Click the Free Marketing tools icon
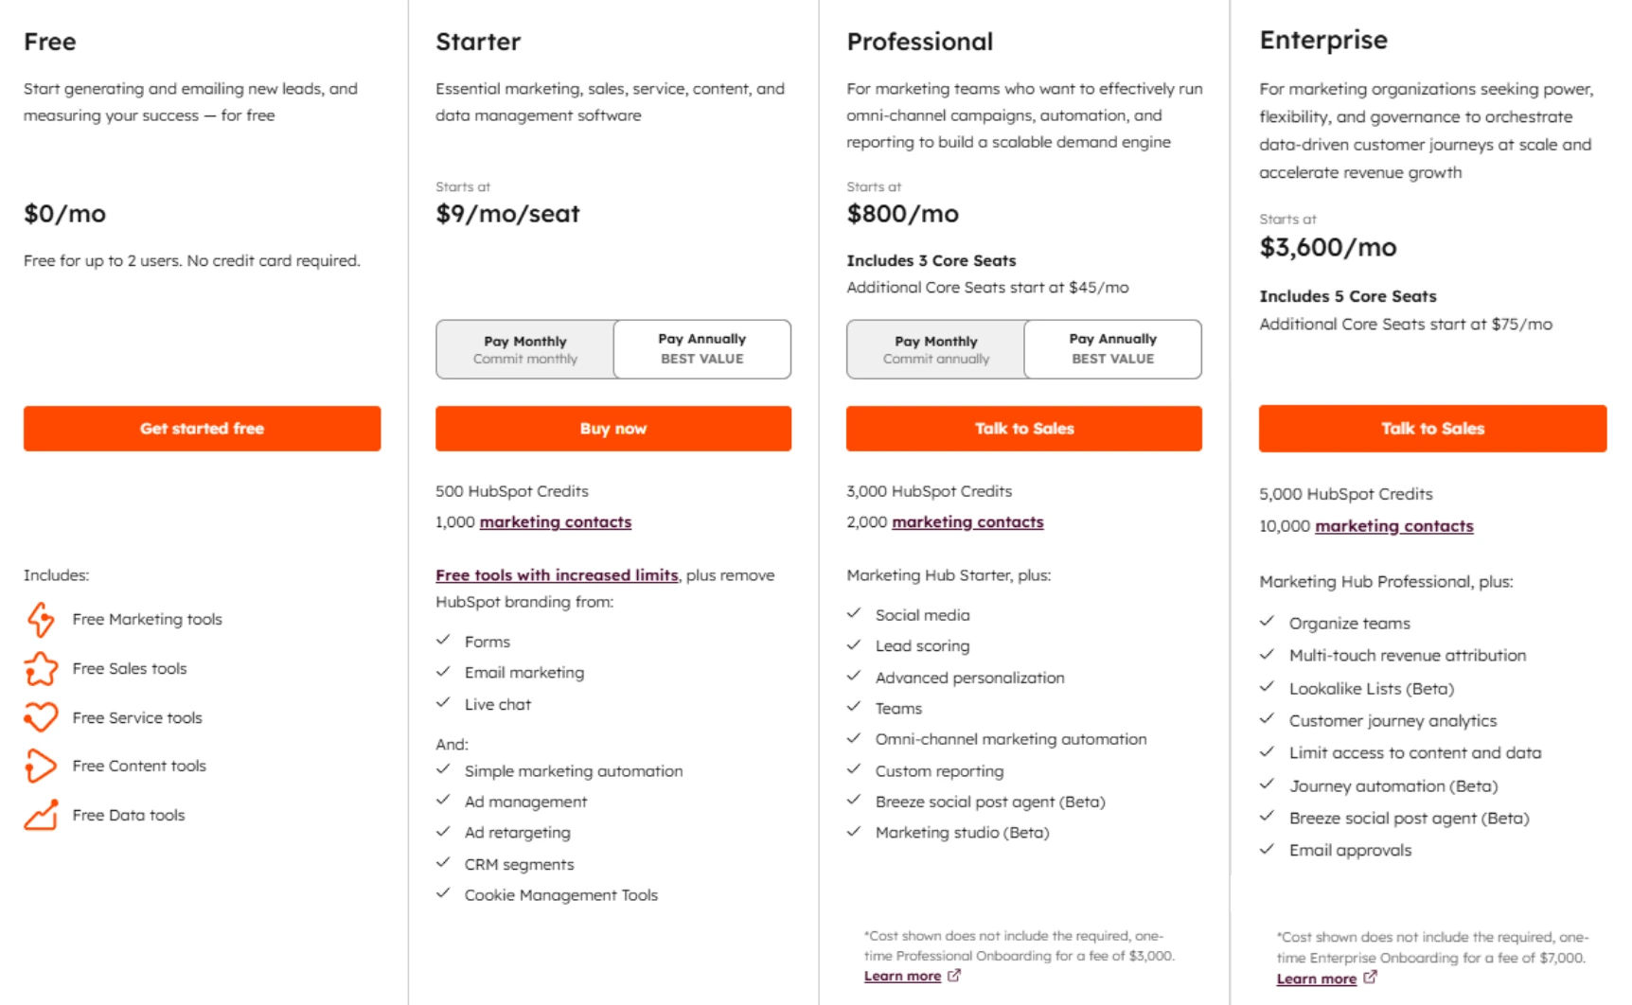 point(42,620)
